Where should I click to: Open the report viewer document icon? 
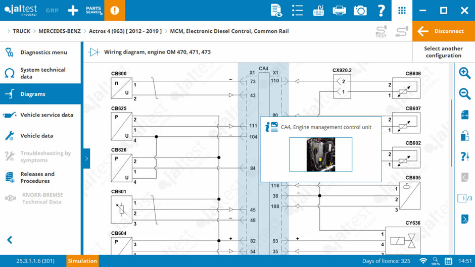coord(276,10)
